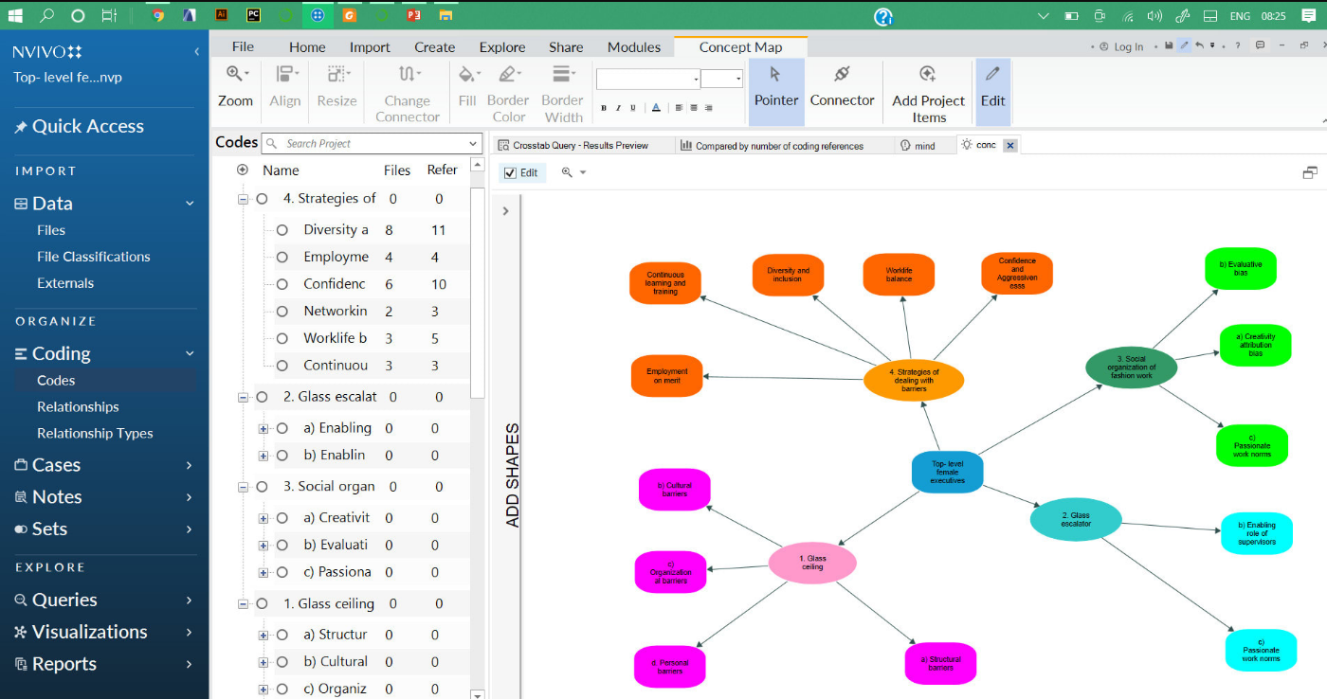Open the font color picker

click(x=656, y=108)
